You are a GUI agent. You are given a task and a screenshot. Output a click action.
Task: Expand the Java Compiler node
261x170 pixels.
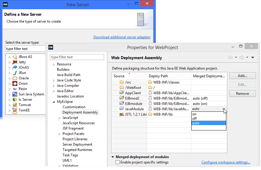(x=54, y=86)
